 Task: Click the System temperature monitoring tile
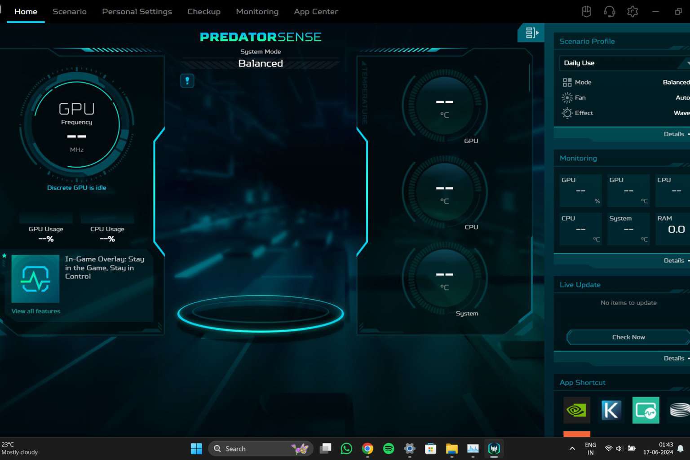[628, 229]
